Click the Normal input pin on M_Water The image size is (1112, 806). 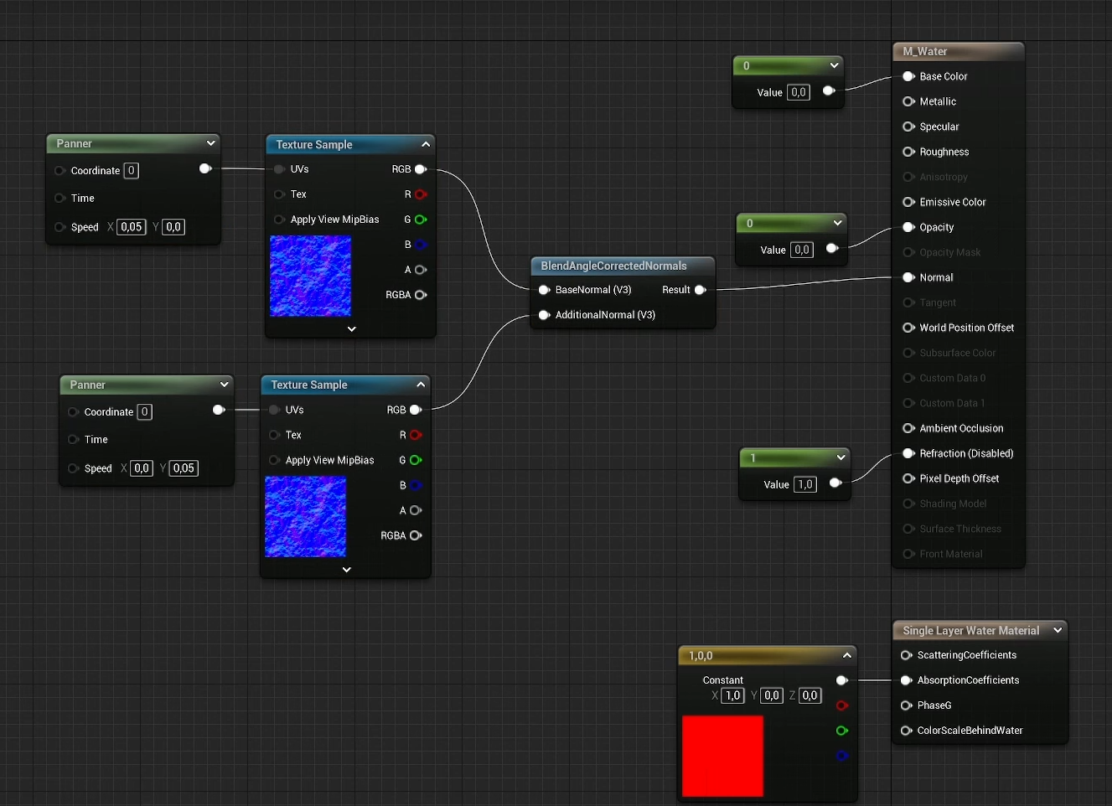tap(908, 277)
